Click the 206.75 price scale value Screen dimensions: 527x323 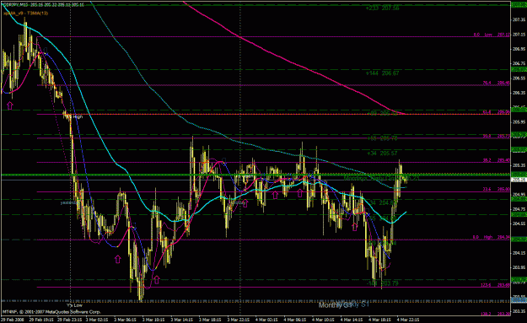[519, 63]
